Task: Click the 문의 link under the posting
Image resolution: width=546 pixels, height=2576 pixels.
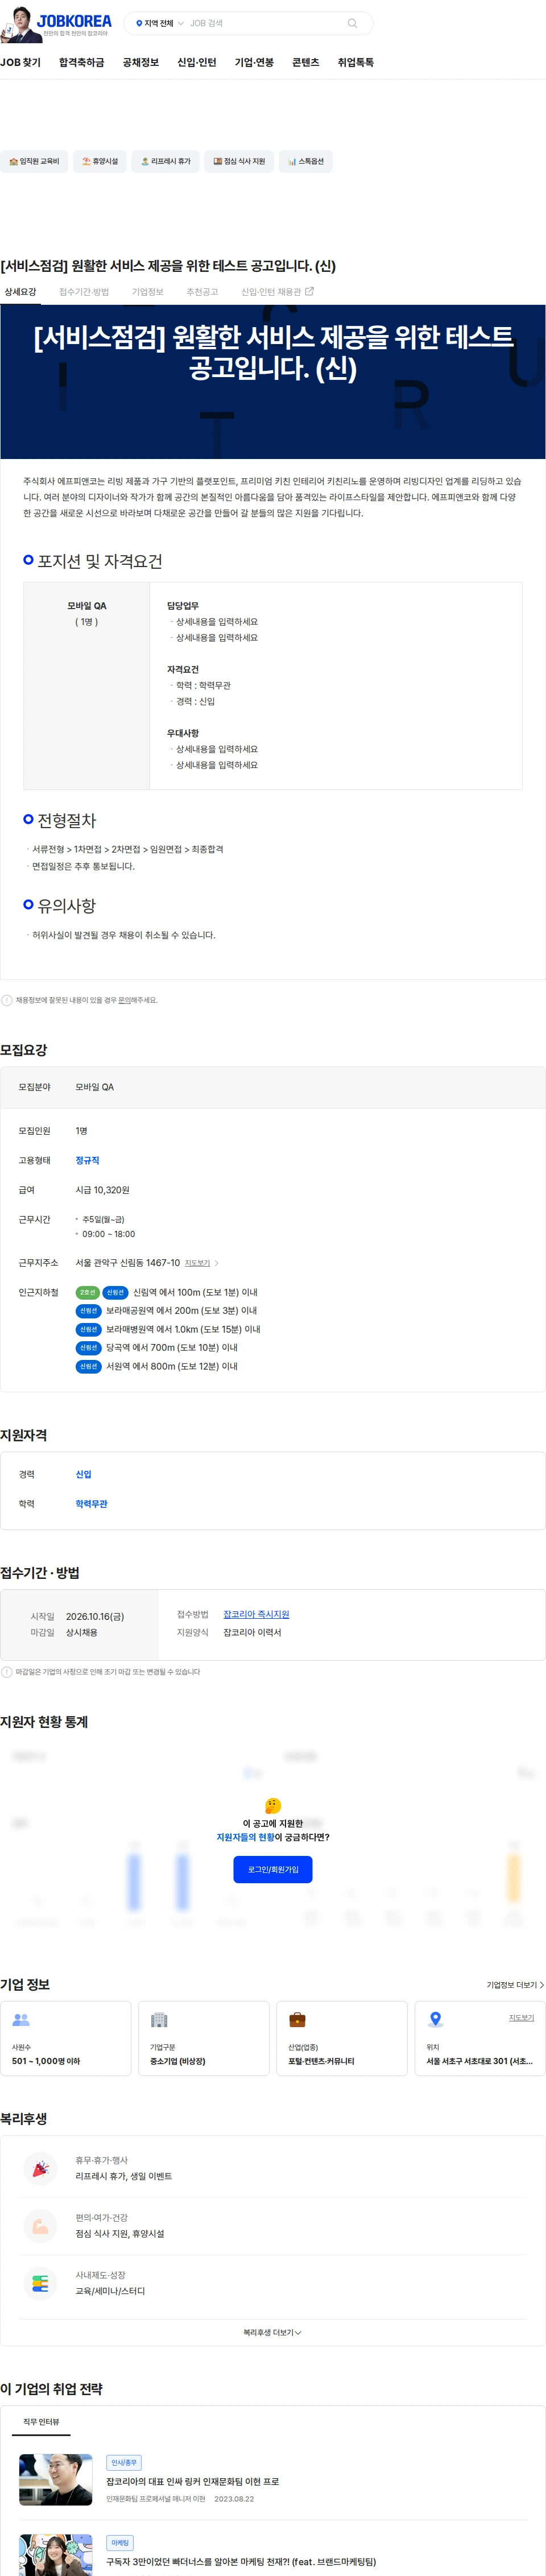Action: 124,1000
